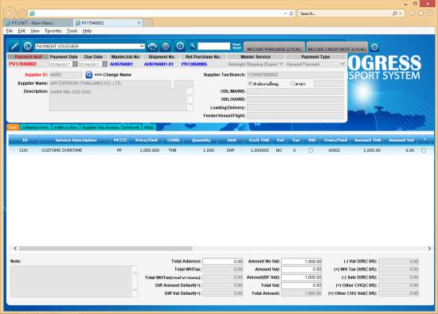438x314 pixels.
Task: Click Note box scroll-up arrow
Action: (135, 273)
